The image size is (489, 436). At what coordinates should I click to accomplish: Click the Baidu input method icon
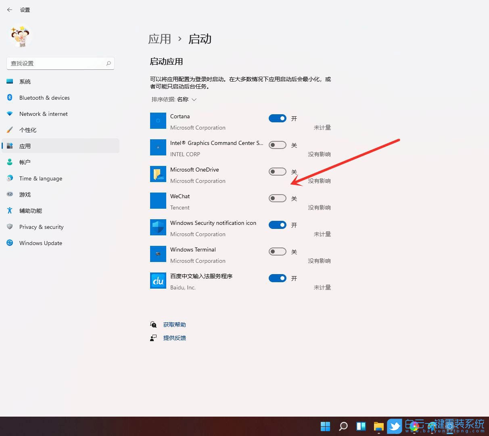pyautogui.click(x=158, y=281)
